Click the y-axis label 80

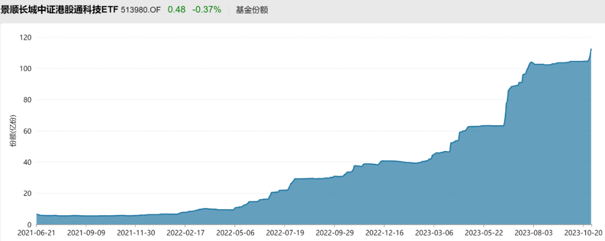click(x=27, y=100)
